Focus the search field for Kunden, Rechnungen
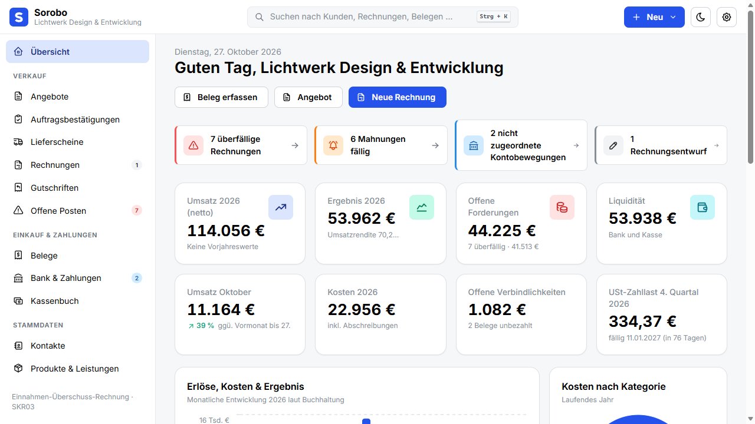This screenshot has width=755, height=424. 382,17
